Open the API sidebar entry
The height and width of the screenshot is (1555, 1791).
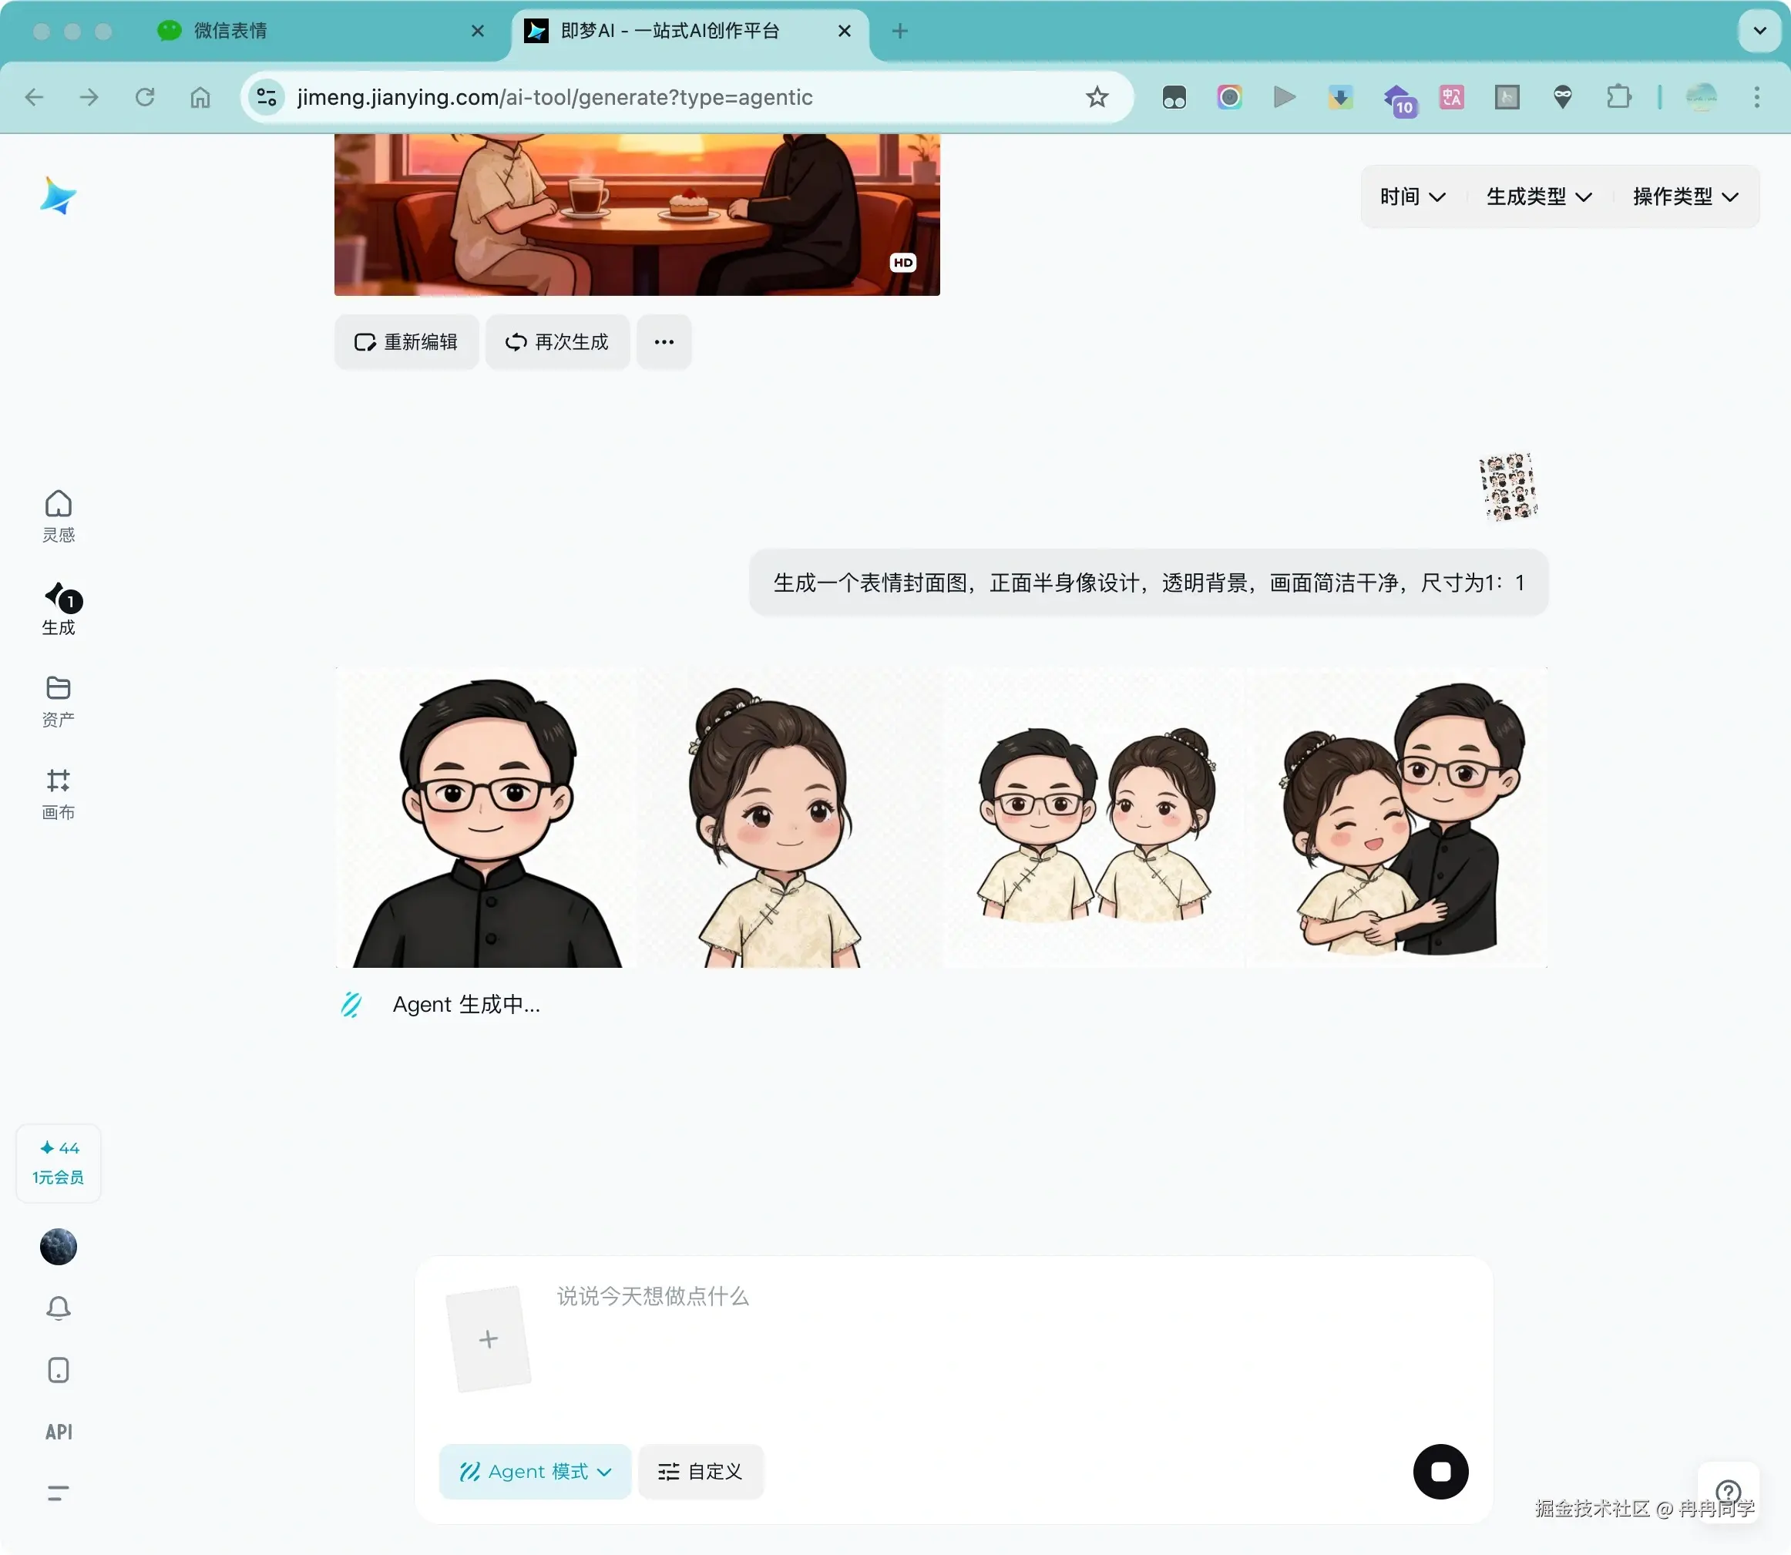58,1432
